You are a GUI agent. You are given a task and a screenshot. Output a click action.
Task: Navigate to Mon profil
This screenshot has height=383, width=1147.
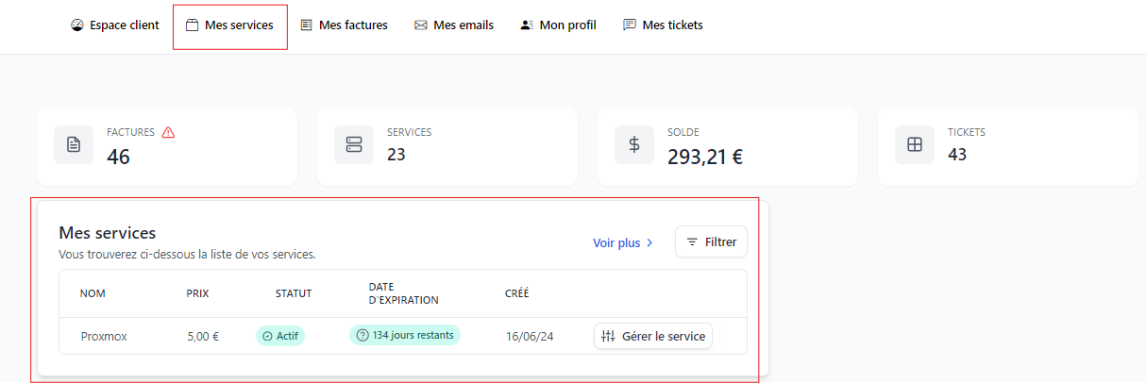(558, 25)
